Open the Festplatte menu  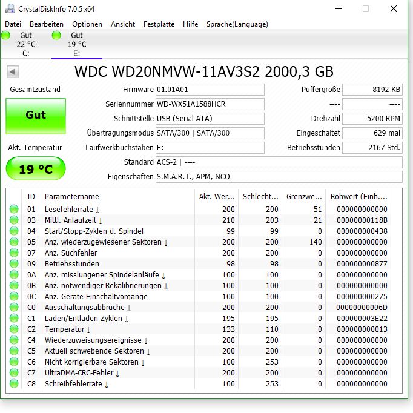coord(159,24)
